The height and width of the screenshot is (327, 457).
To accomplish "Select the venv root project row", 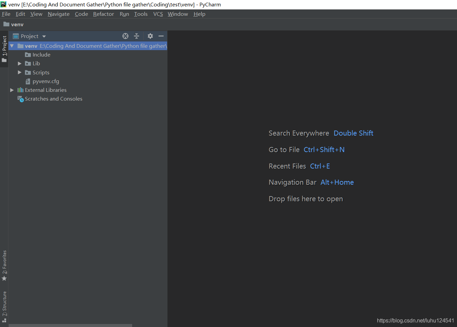I will [x=88, y=46].
